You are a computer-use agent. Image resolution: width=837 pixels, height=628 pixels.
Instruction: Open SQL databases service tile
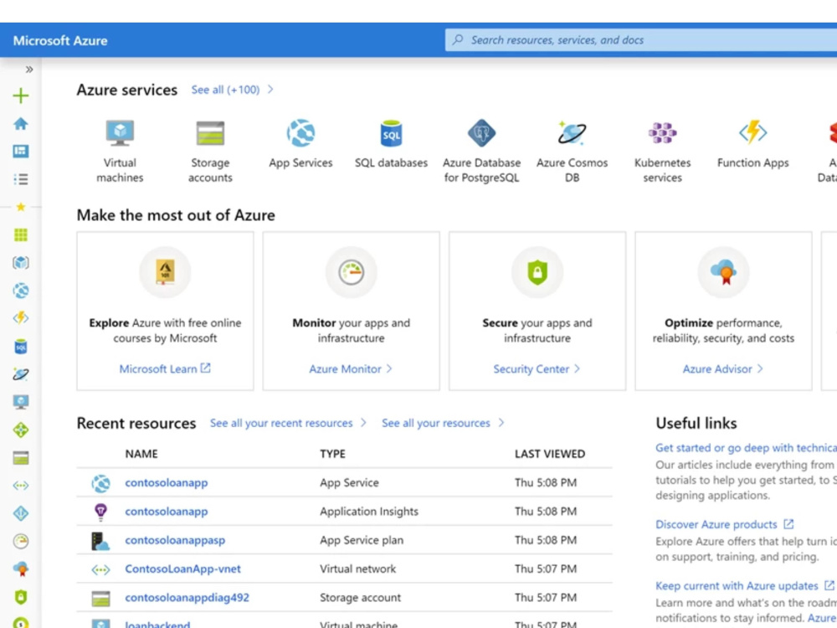tap(391, 144)
